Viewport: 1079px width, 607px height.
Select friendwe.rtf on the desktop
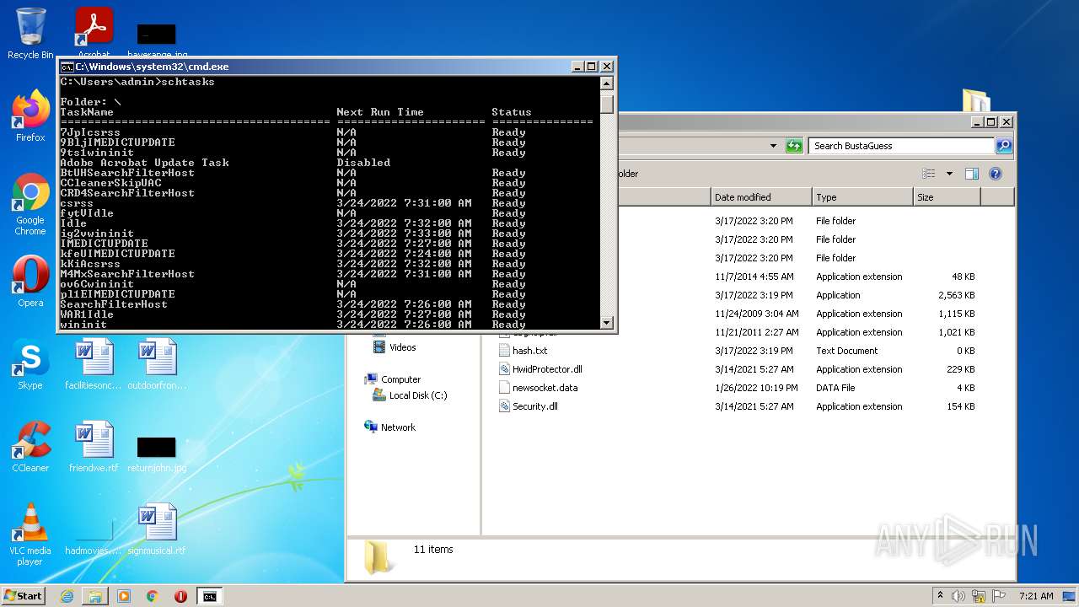point(94,447)
